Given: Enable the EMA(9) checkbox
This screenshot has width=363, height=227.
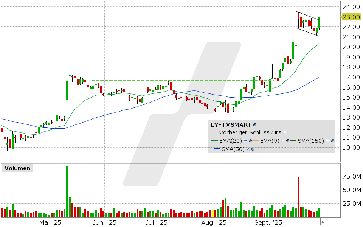Looking at the screenshot, I should (x=283, y=141).
